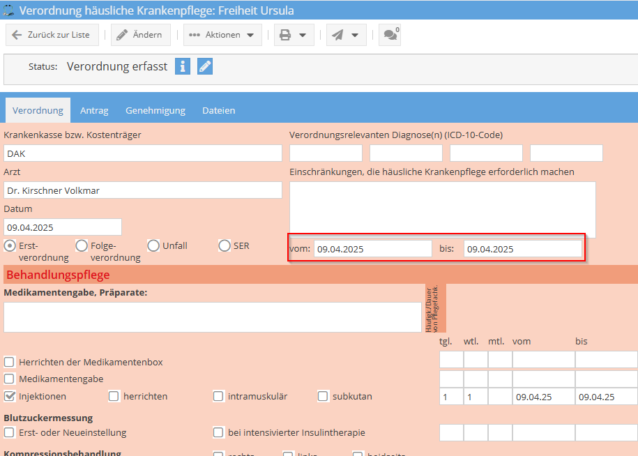Viewport: 638px width, 456px height.
Task: Select the Unfall radio button
Action: (153, 245)
